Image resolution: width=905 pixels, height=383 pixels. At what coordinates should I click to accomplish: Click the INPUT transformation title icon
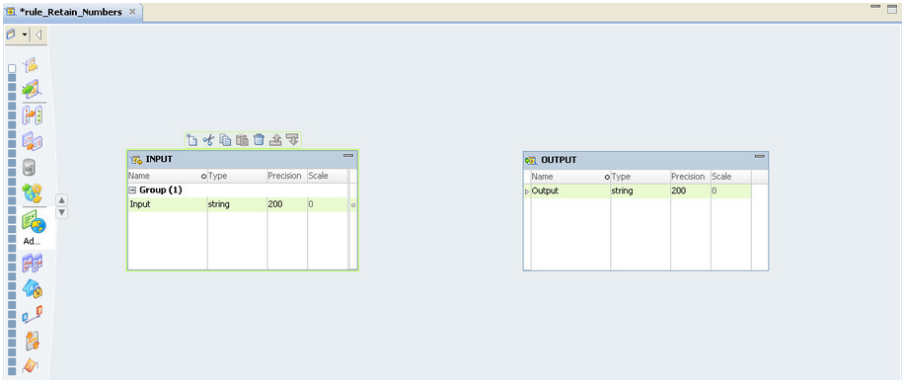click(x=137, y=160)
